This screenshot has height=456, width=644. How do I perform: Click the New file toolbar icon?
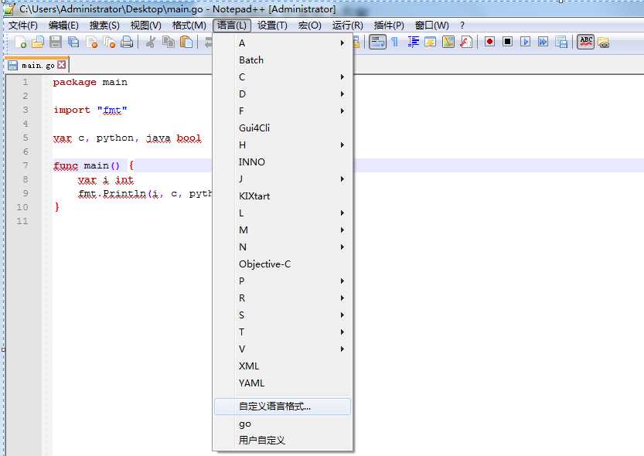(20, 42)
